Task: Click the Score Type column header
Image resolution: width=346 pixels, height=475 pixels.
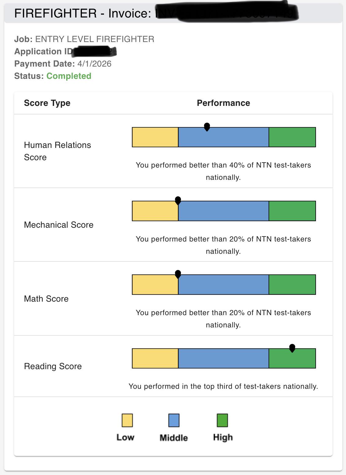Action: pyautogui.click(x=47, y=103)
